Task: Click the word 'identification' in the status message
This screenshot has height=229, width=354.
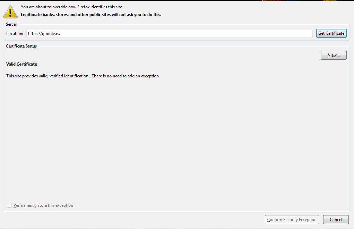Action: coord(78,76)
